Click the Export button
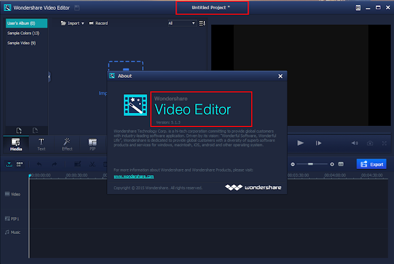This screenshot has width=394, height=264. (372, 164)
